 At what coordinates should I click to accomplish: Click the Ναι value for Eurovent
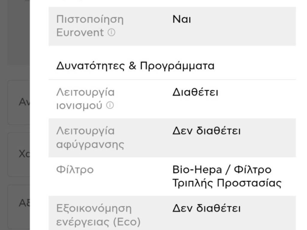pos(181,19)
